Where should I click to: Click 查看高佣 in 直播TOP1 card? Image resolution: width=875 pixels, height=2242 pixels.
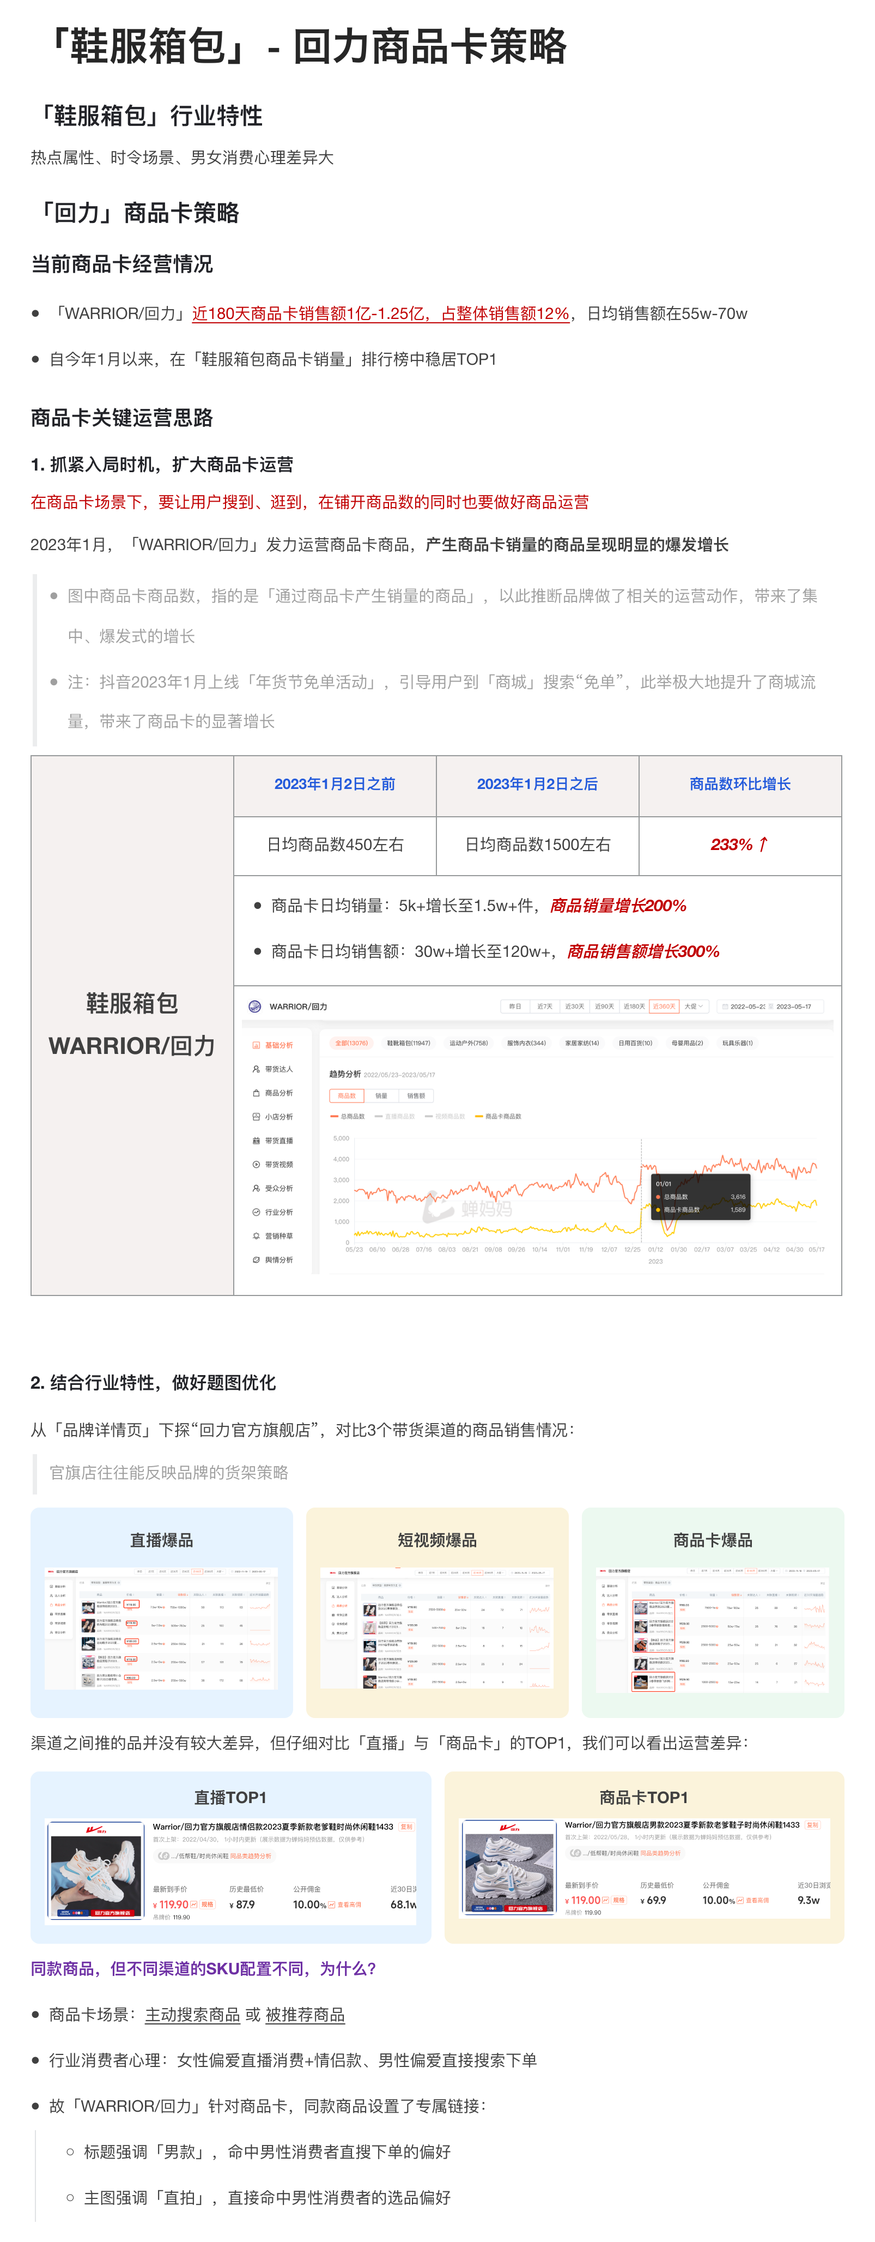349,1905
